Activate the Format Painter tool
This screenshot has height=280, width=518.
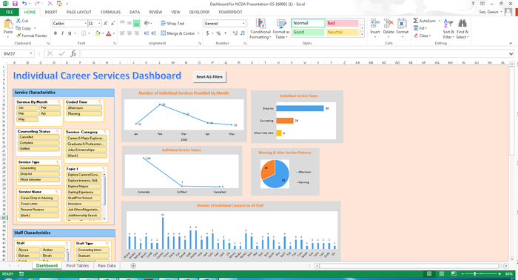[x=31, y=36]
